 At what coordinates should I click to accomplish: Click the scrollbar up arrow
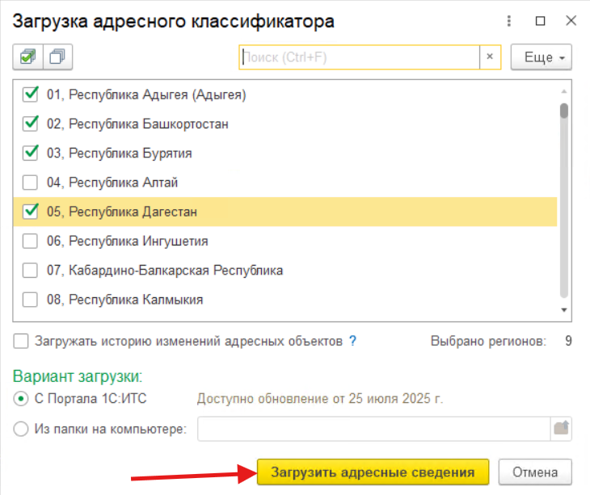(563, 91)
